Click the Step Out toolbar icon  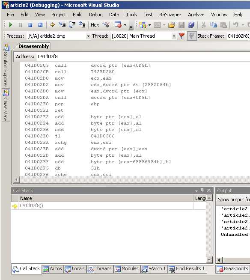tap(82, 25)
